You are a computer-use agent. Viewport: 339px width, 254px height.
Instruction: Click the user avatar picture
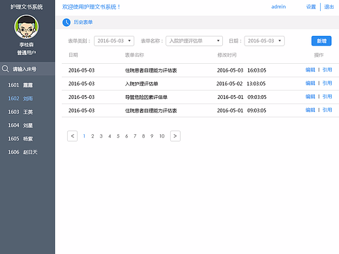[27, 27]
